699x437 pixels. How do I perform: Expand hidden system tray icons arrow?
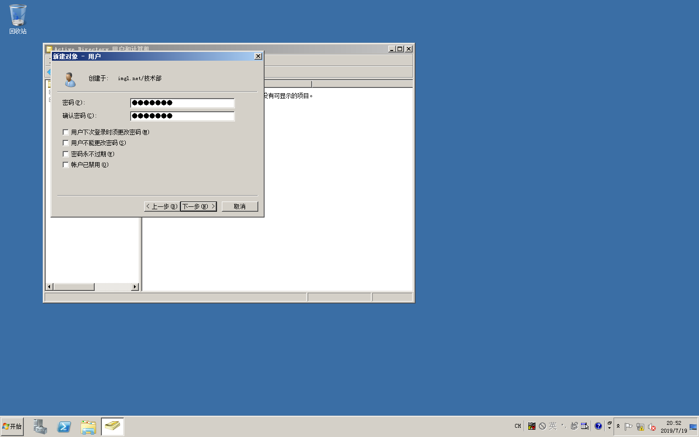[x=618, y=426]
